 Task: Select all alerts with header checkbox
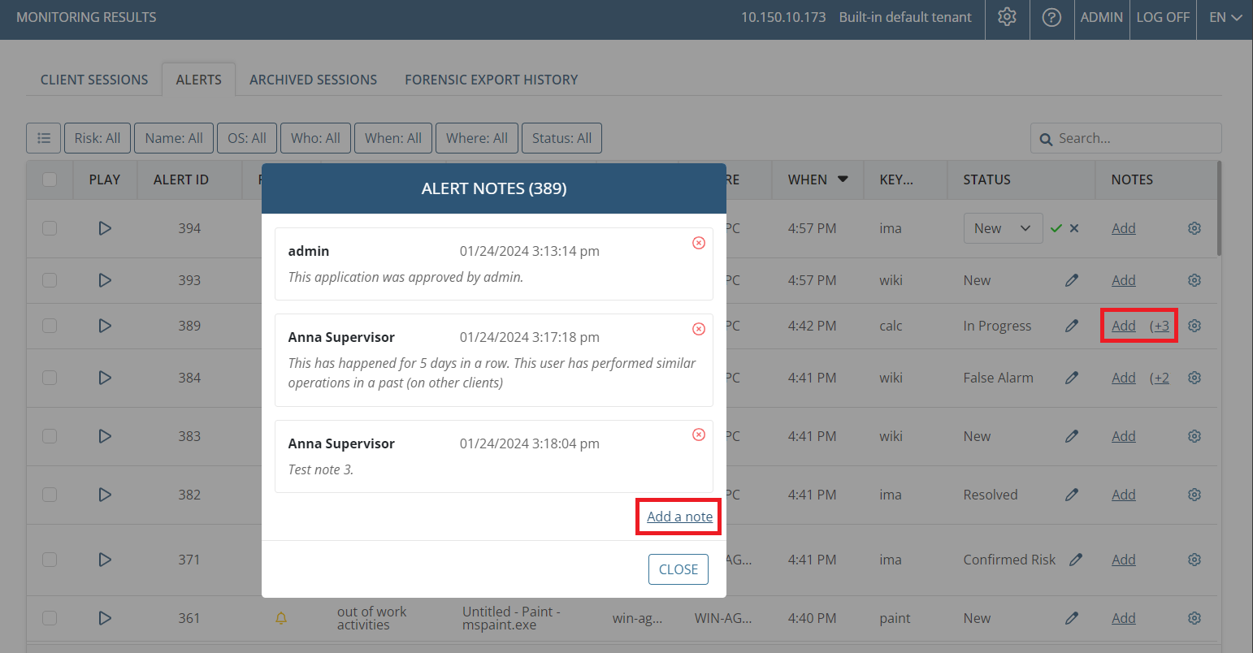tap(50, 179)
